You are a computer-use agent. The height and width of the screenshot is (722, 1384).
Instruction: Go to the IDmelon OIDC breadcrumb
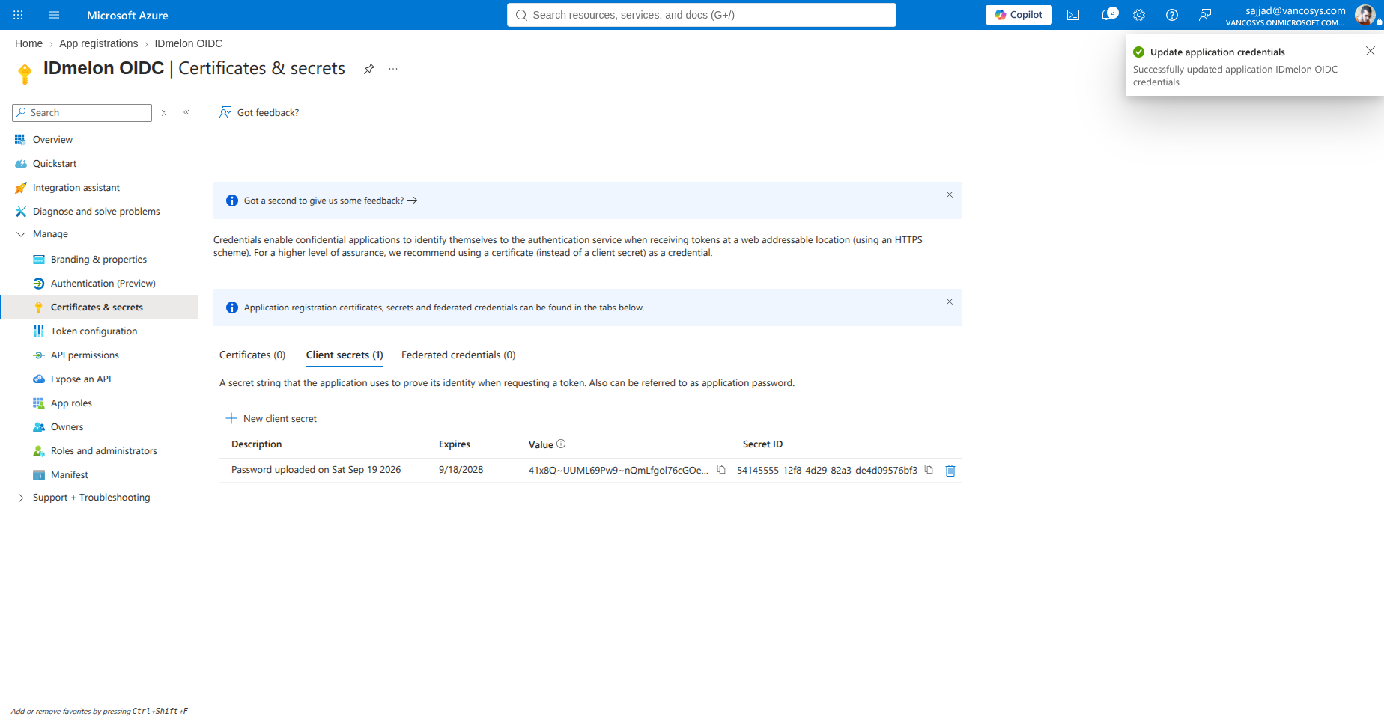coord(189,43)
